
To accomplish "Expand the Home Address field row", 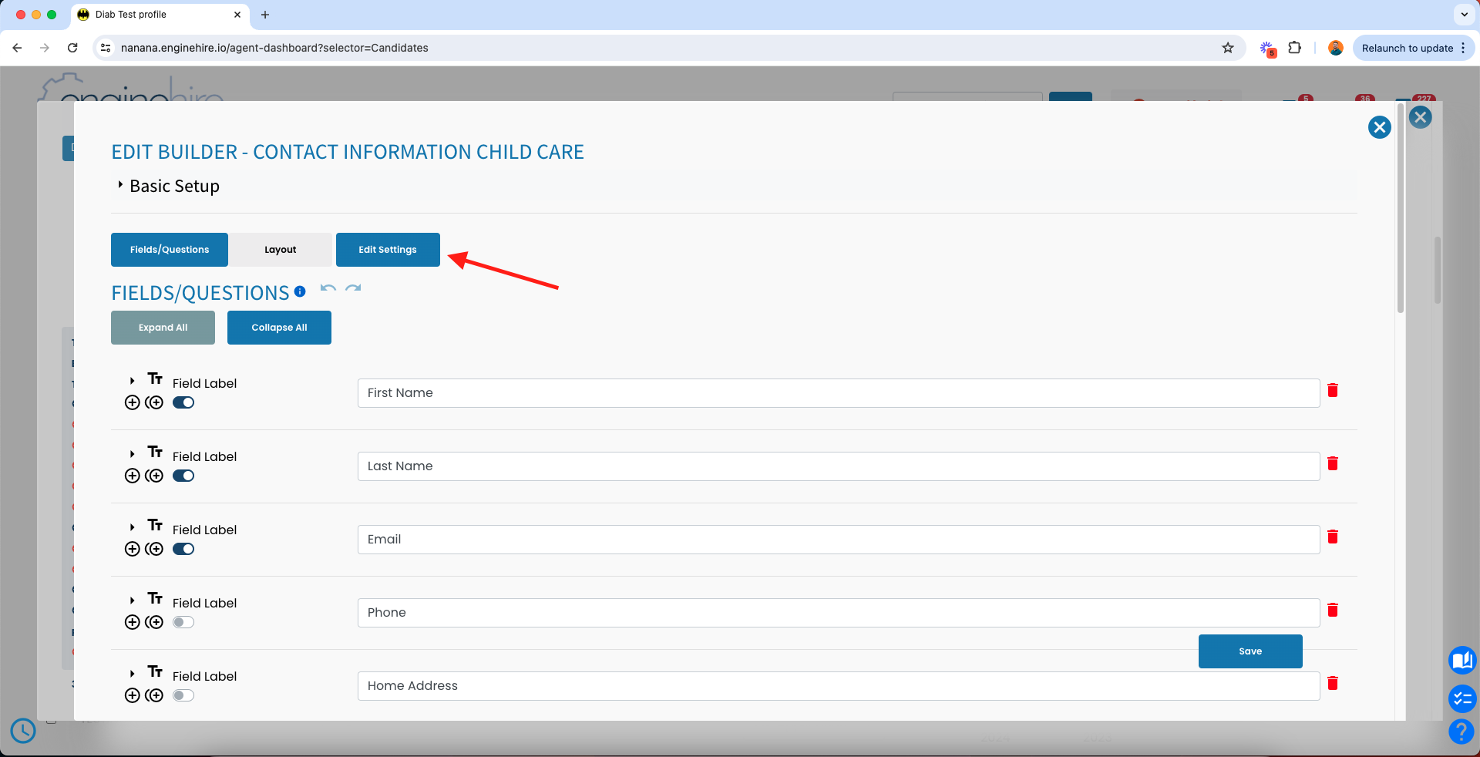I will click(x=133, y=674).
